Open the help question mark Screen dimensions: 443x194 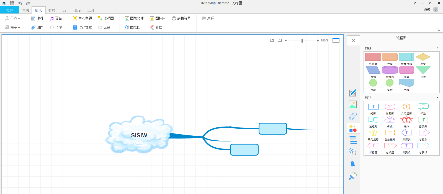(x=414, y=3)
